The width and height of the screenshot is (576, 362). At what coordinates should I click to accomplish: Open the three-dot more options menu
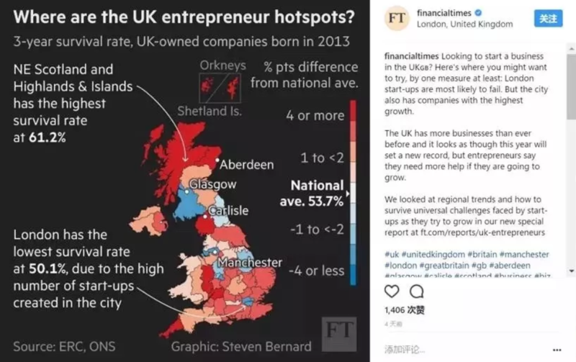557,350
